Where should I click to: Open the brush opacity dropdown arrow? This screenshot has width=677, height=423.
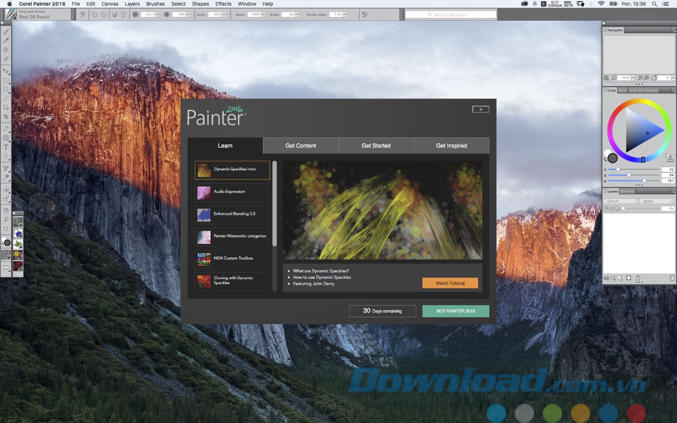pyautogui.click(x=189, y=15)
